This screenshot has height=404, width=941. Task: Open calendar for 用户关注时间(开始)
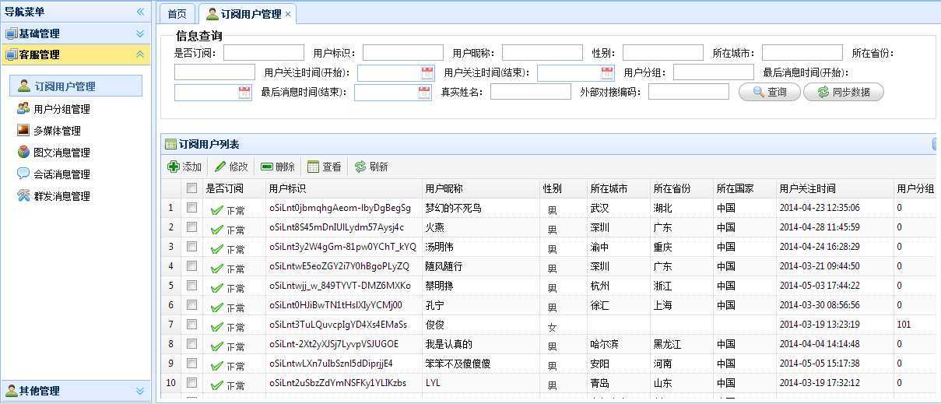(427, 73)
